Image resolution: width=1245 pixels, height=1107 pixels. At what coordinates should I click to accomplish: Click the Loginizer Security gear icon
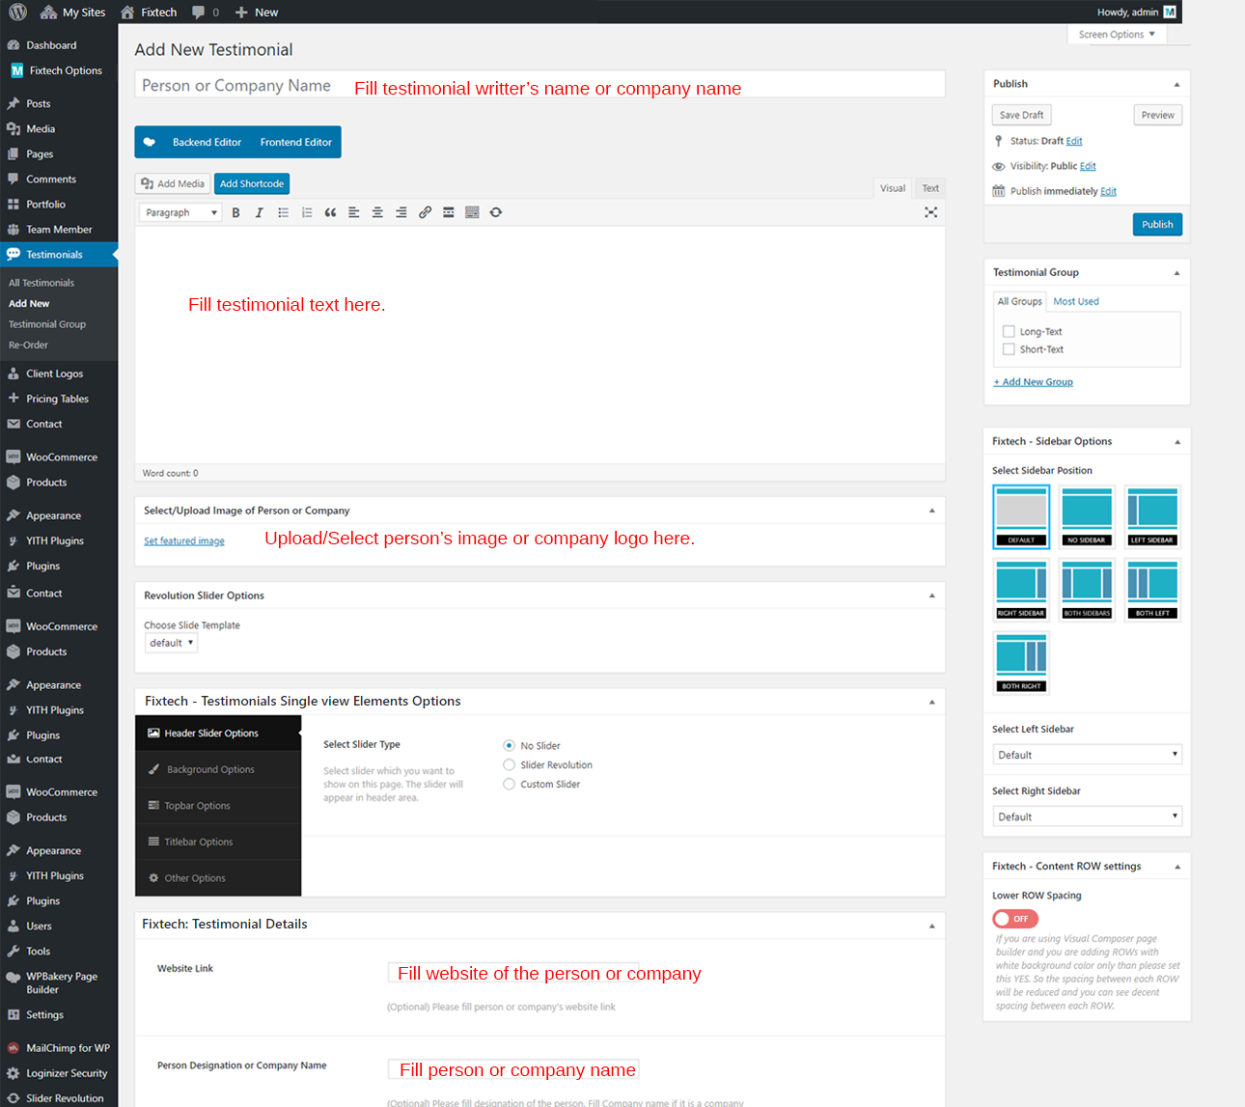pyautogui.click(x=14, y=1073)
